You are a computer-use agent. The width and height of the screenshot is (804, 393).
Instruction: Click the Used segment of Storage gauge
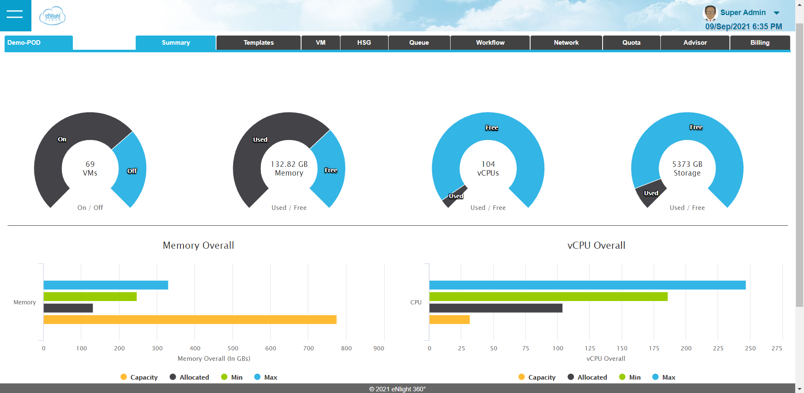tap(650, 193)
